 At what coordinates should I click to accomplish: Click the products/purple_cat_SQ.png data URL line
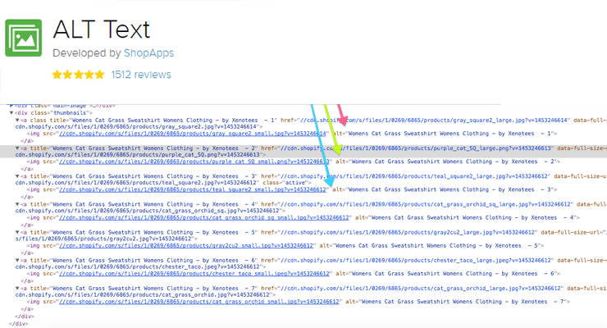140,155
